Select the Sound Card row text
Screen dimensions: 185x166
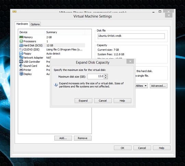30,66
